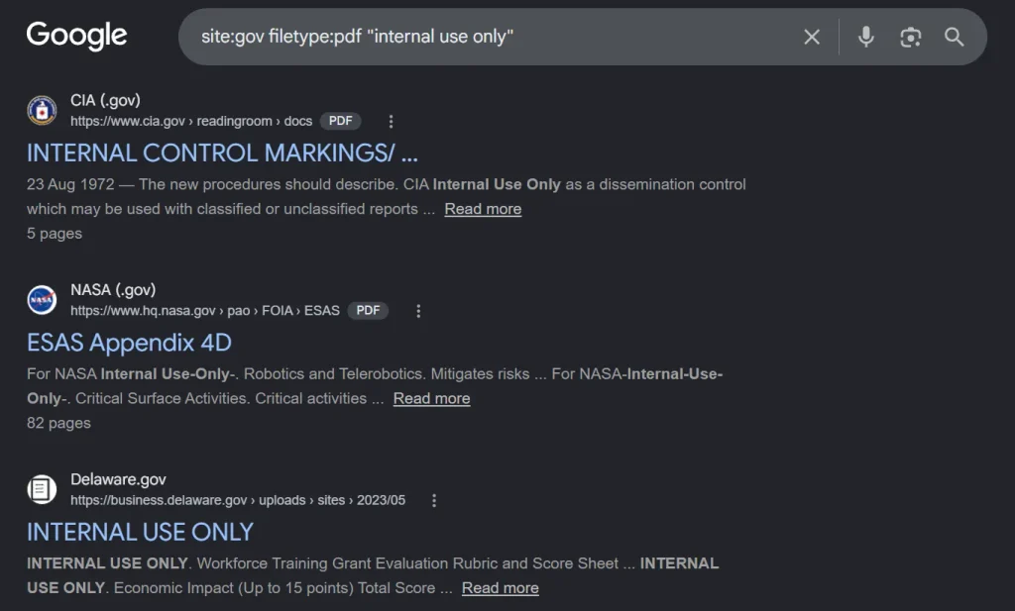The height and width of the screenshot is (611, 1015).
Task: Click the '82 pages' text
Action: [x=58, y=423]
